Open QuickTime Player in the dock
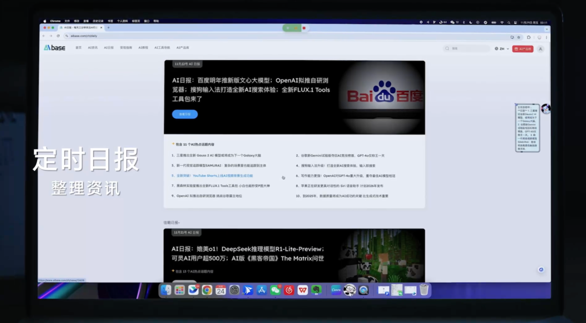 click(x=363, y=290)
